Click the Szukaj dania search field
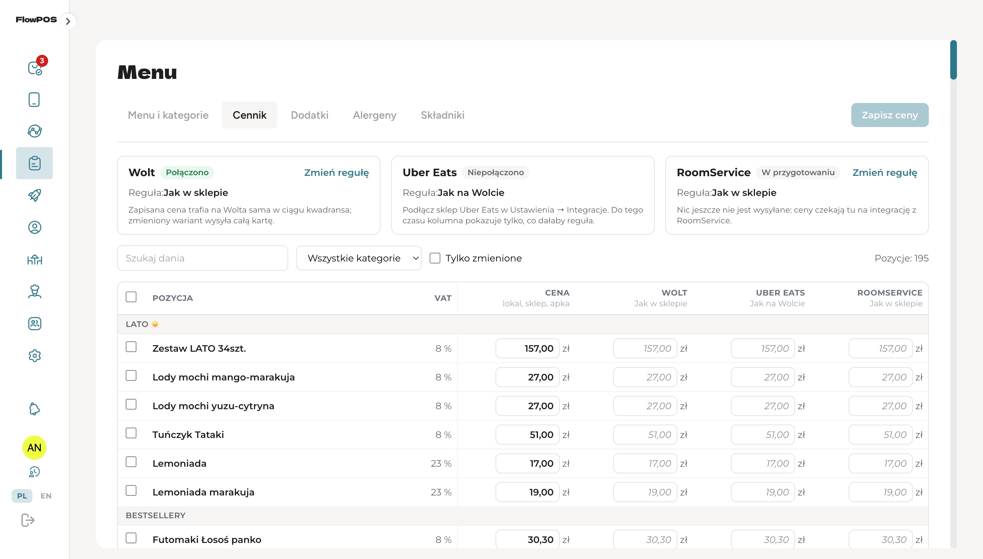 202,258
